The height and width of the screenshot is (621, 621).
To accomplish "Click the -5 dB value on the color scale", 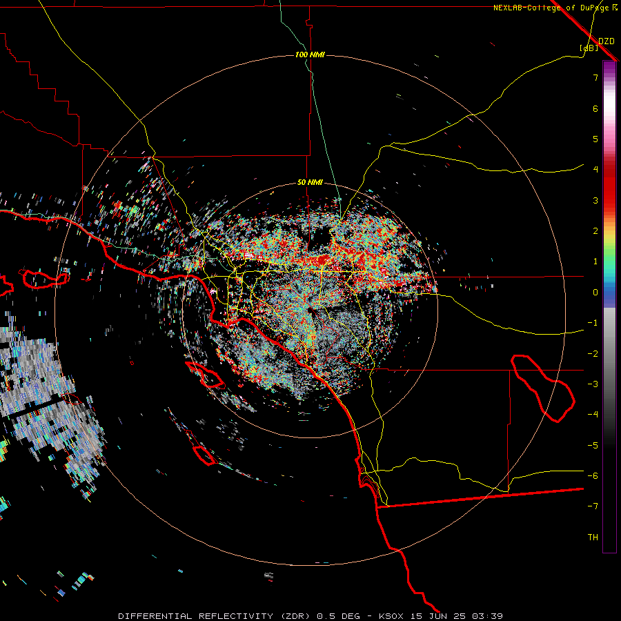I will coord(593,446).
